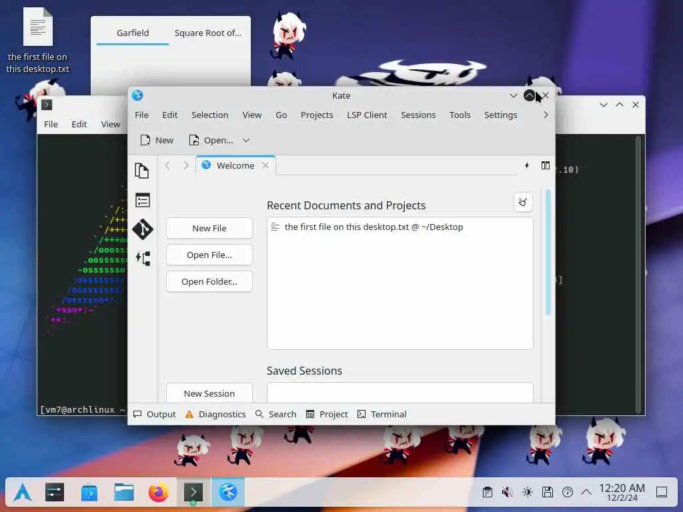Click the Konsole window scrollbar

[638, 274]
